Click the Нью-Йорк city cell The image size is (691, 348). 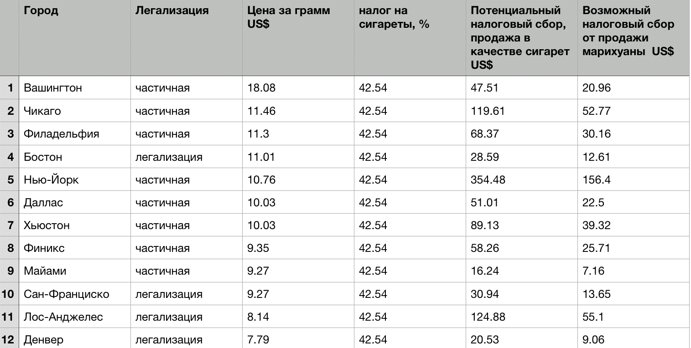(x=75, y=179)
